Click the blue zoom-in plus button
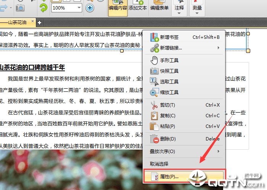Image resolution: width=267 pixels, height=190 pixels. (x=90, y=8)
